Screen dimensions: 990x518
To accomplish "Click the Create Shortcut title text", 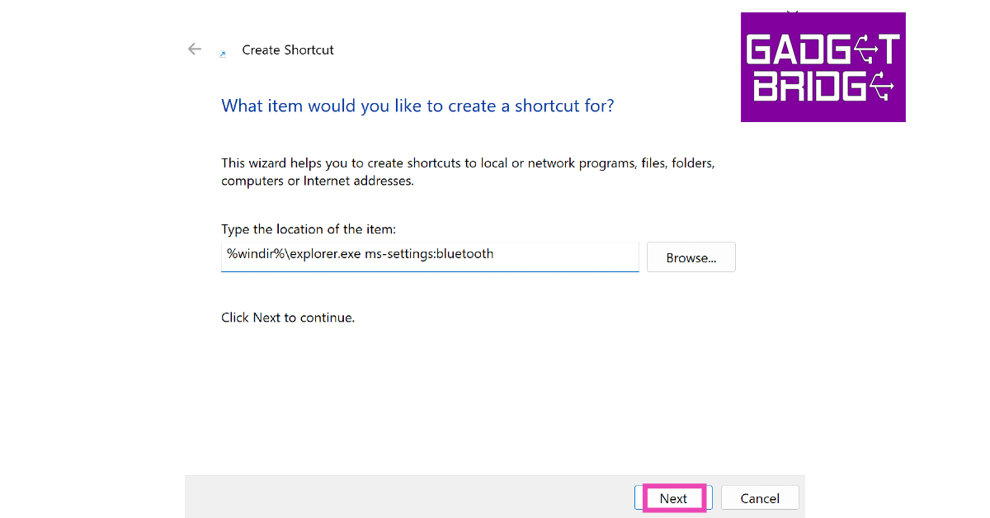I will [x=288, y=50].
